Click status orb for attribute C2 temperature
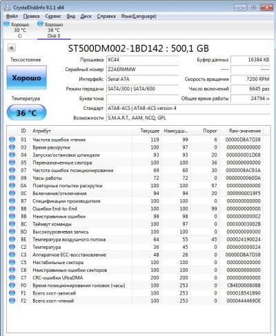The width and height of the screenshot is (276, 336). coord(12,247)
